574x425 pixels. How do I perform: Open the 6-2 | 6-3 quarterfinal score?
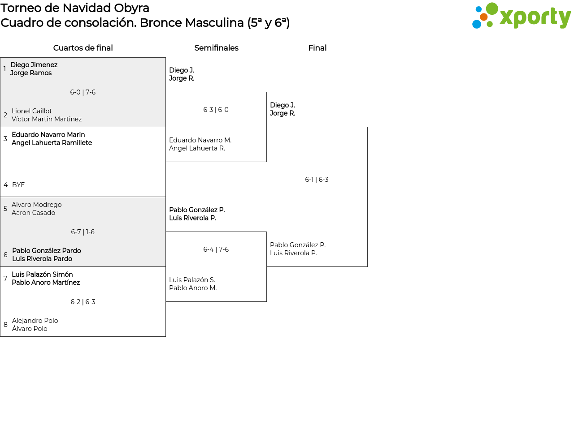click(x=83, y=302)
